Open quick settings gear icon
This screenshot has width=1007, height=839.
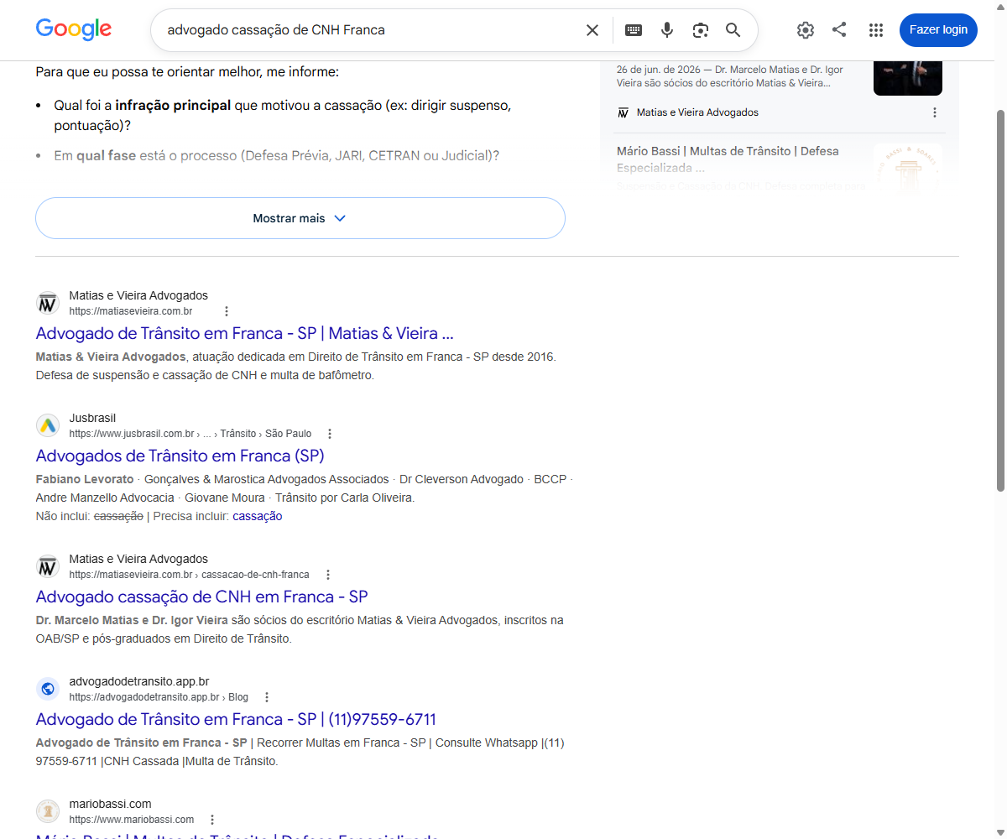pos(806,30)
